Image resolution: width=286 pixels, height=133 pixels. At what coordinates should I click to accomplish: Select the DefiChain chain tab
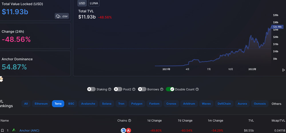click(224, 104)
